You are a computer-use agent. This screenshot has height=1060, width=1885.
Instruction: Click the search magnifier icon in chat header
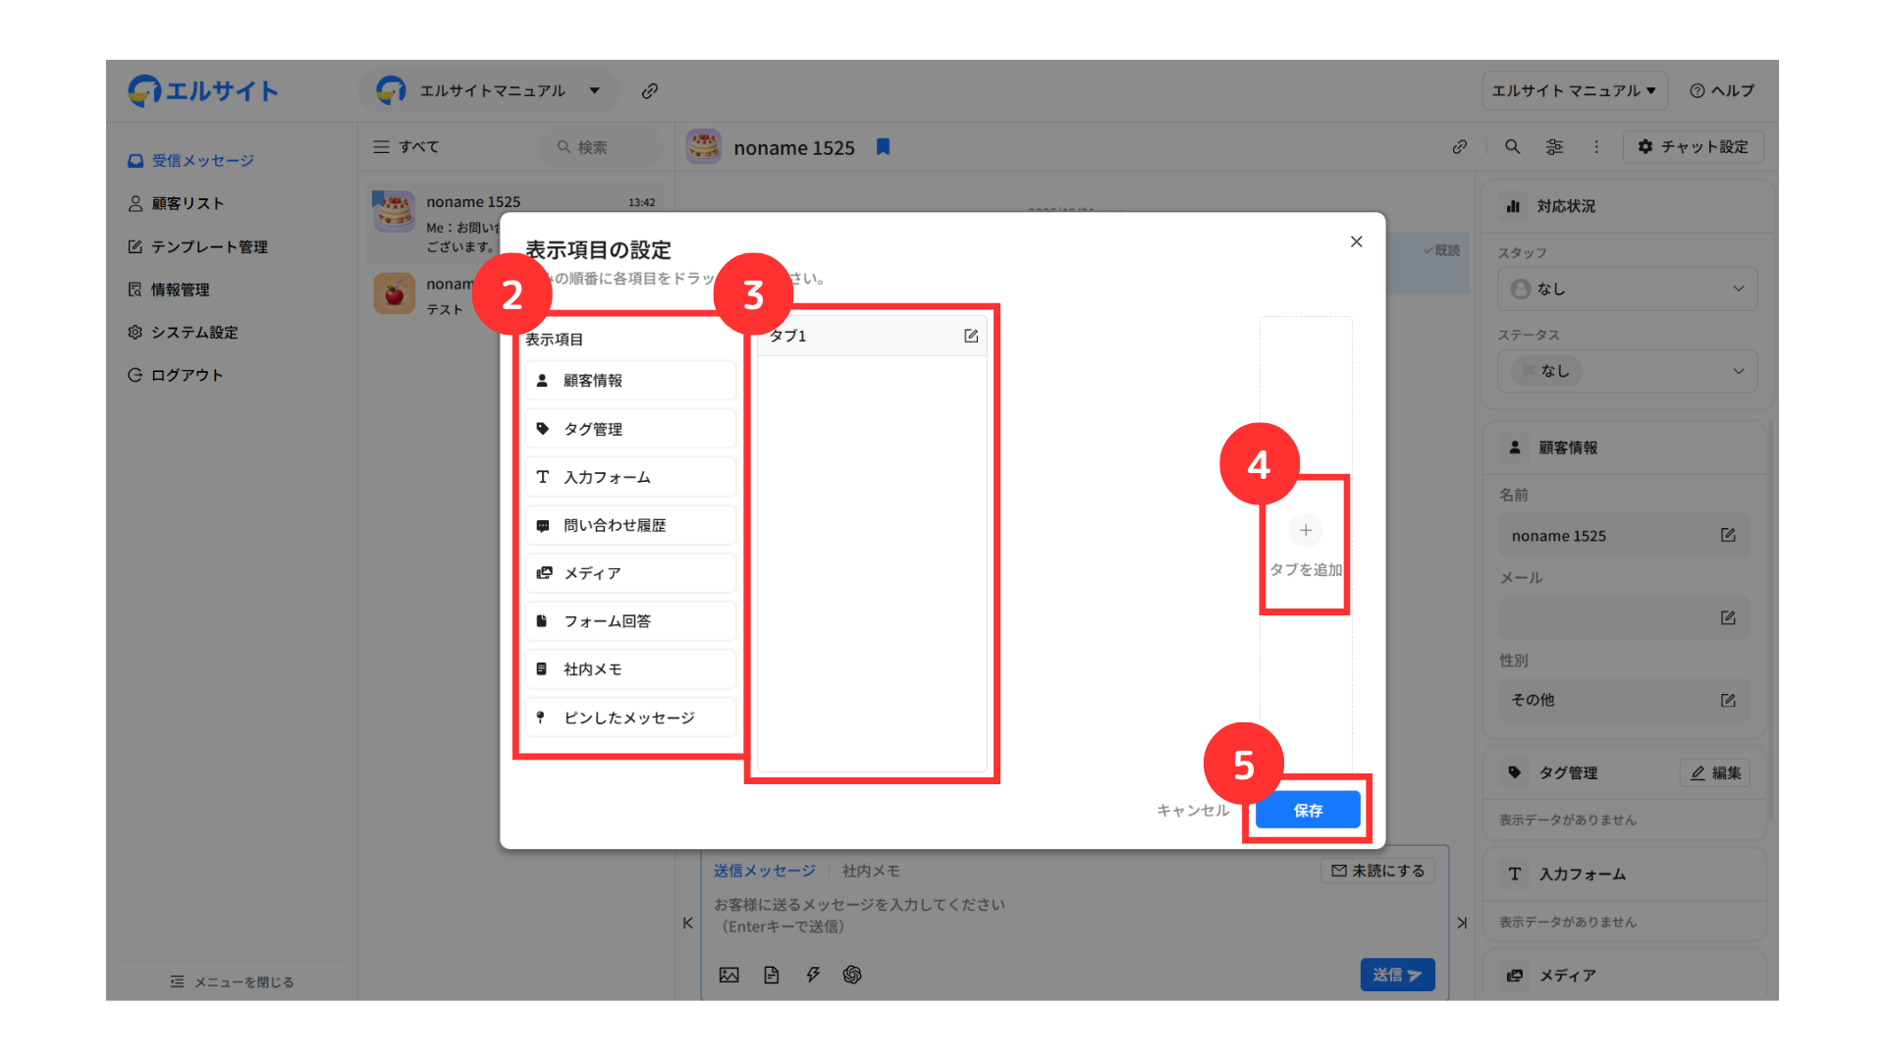point(1512,147)
